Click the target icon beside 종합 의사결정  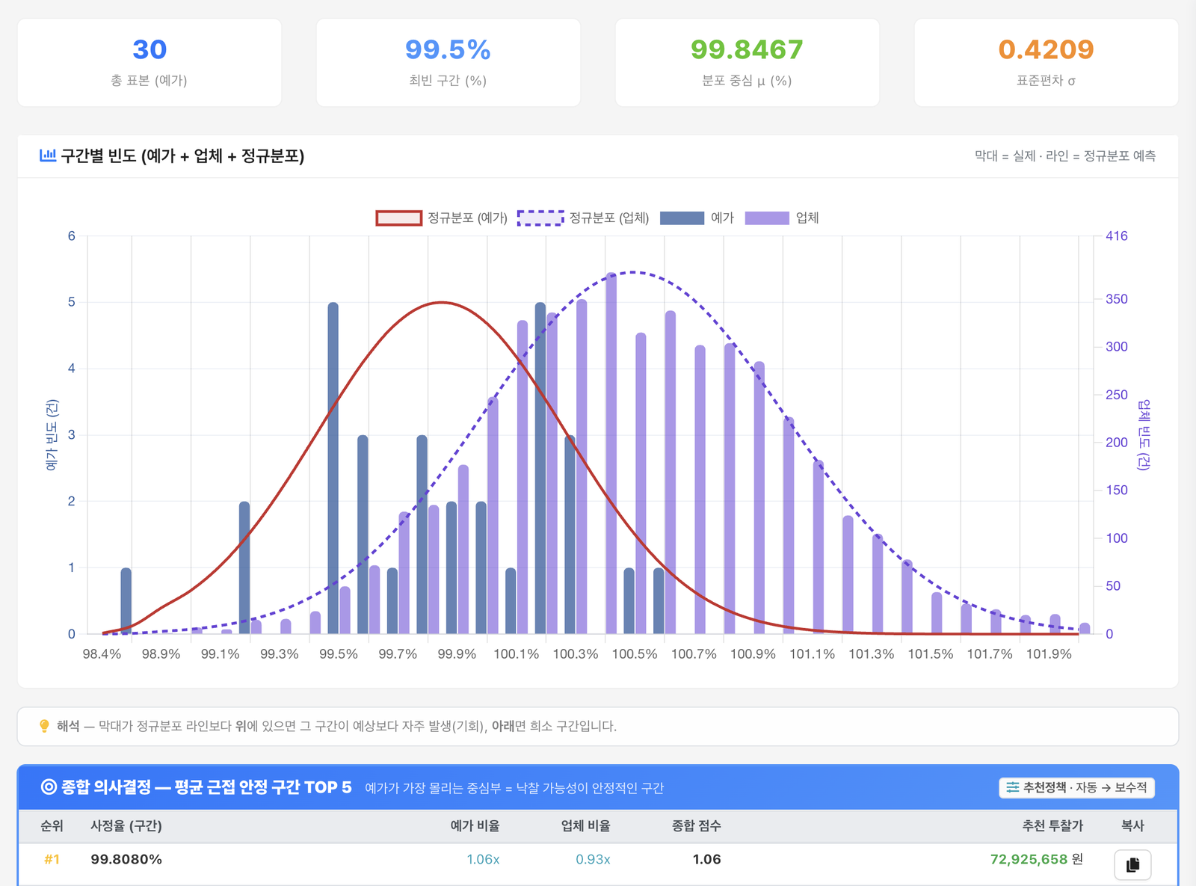click(49, 787)
